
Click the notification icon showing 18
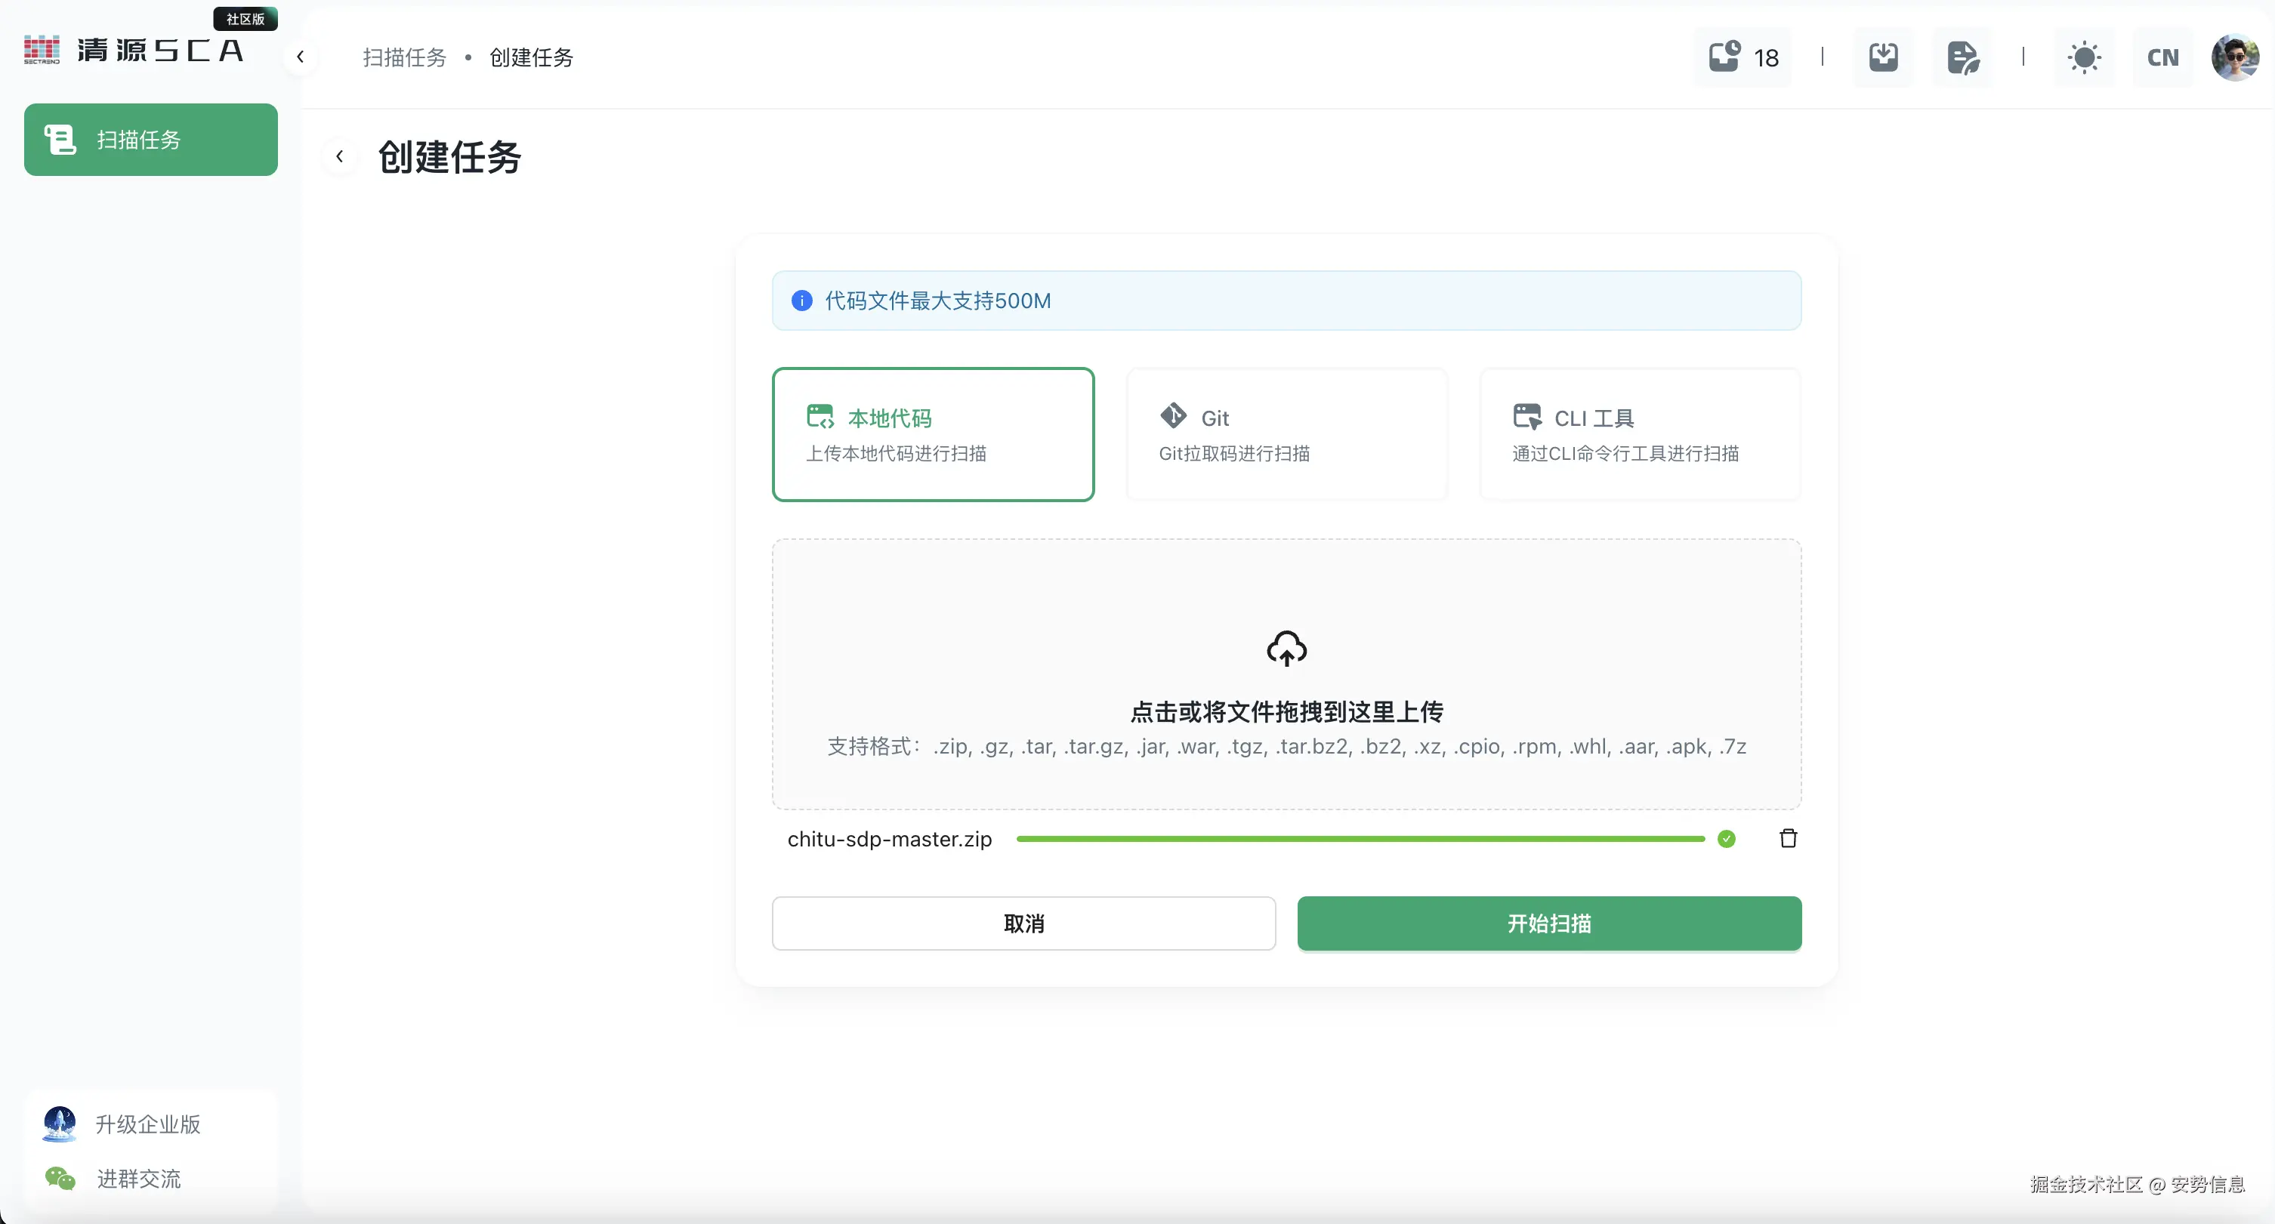tap(1743, 57)
